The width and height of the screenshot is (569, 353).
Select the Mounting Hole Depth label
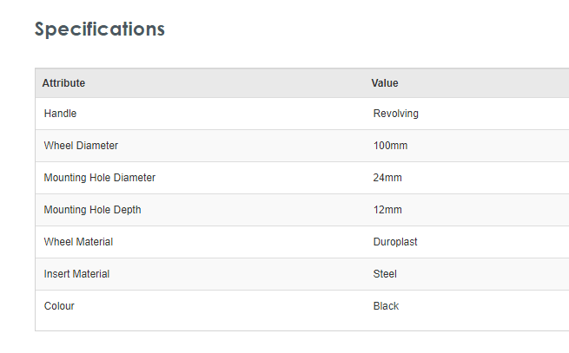click(x=92, y=210)
